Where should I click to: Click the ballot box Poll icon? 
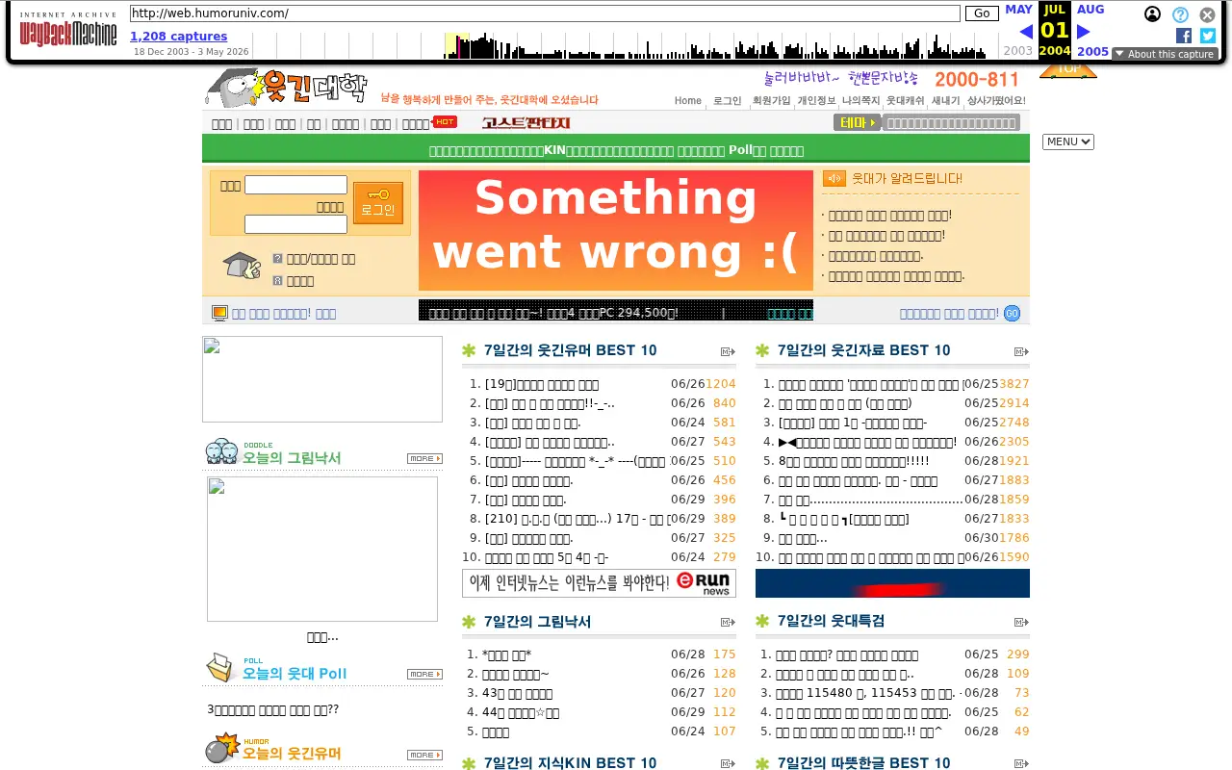(x=221, y=668)
